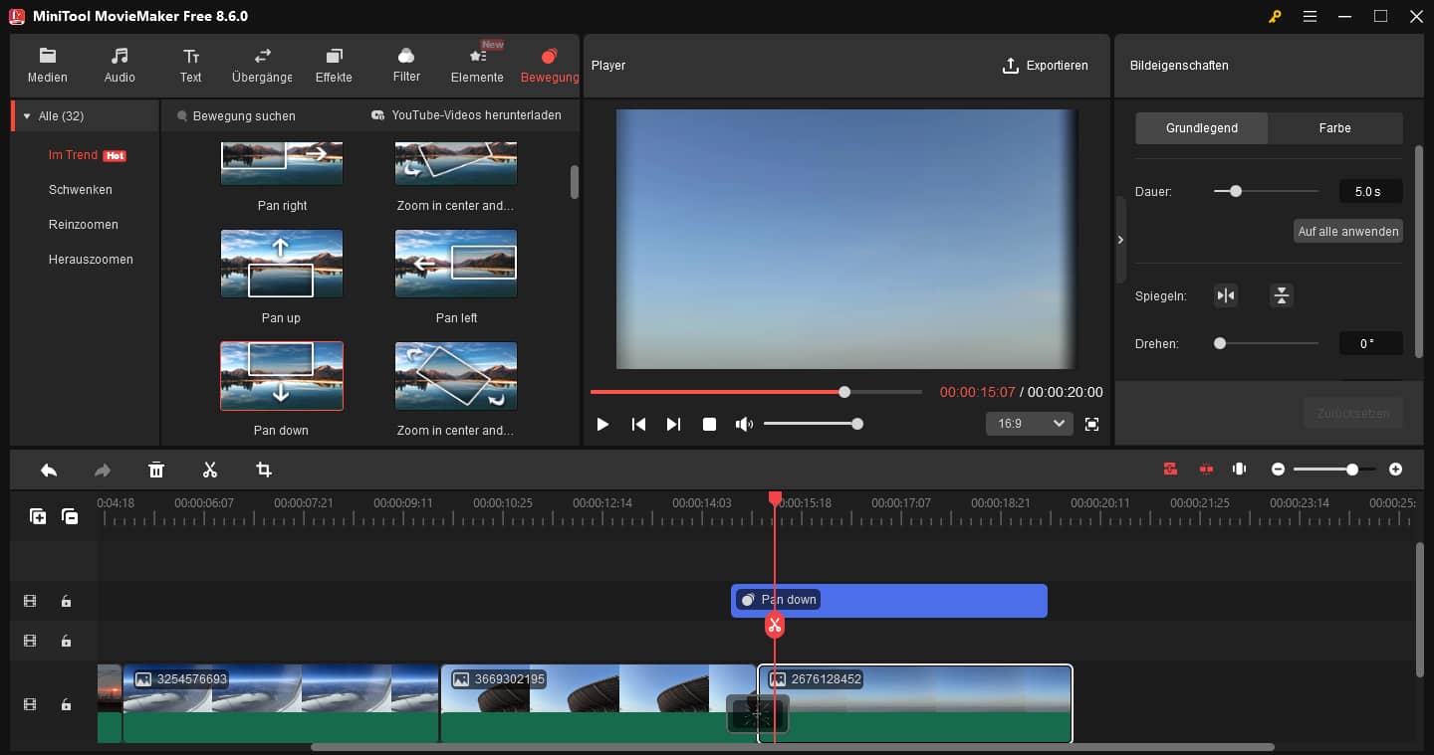Flip image horizontally with mirror icon

[1226, 295]
